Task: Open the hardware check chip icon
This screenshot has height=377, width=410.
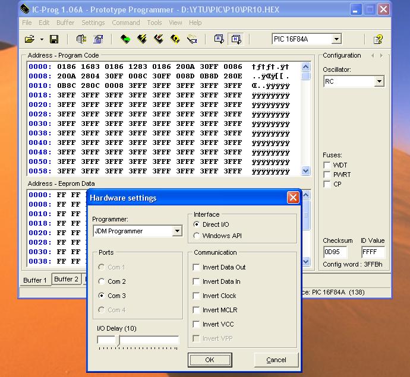Action: click(x=81, y=40)
